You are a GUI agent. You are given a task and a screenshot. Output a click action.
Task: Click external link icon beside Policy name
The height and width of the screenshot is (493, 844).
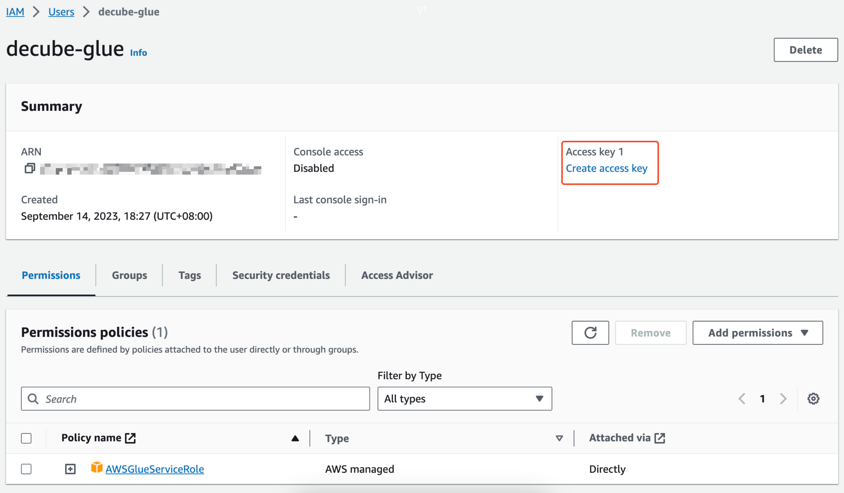[130, 438]
